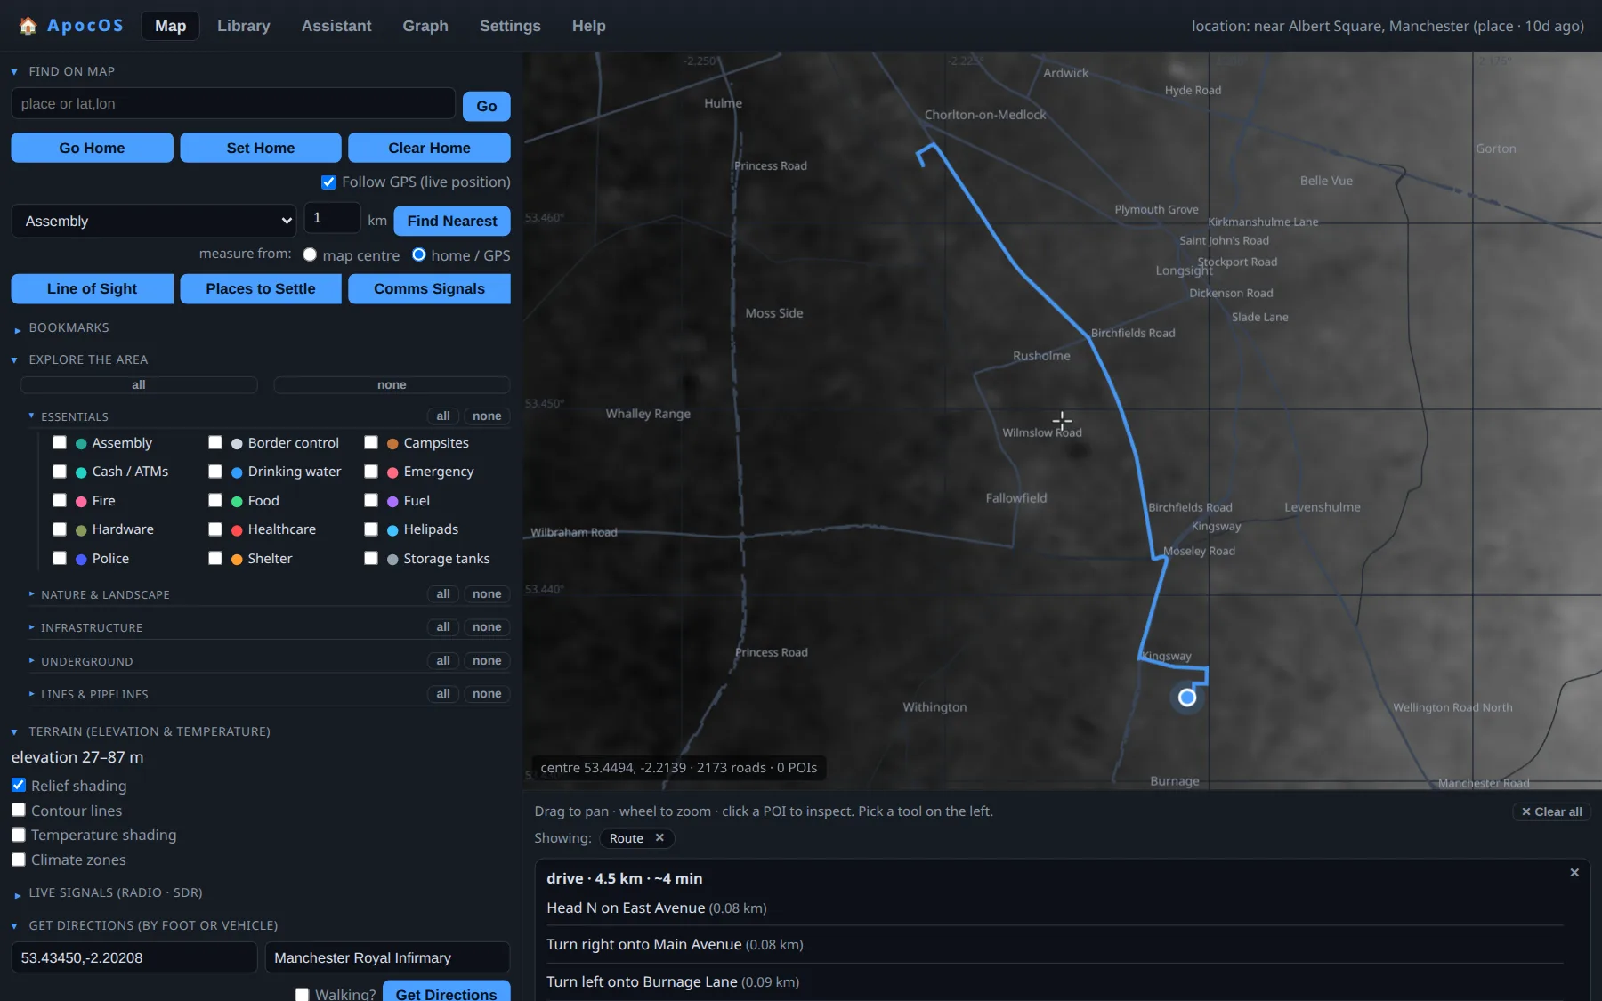Viewport: 1602px width, 1001px height.
Task: Click Clear all on the map toolbar
Action: click(x=1551, y=811)
